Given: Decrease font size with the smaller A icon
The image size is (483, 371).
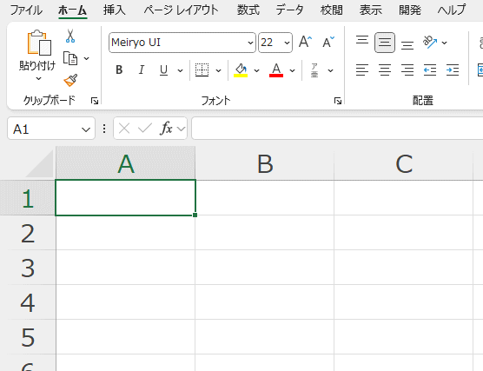Looking at the screenshot, I should [328, 42].
